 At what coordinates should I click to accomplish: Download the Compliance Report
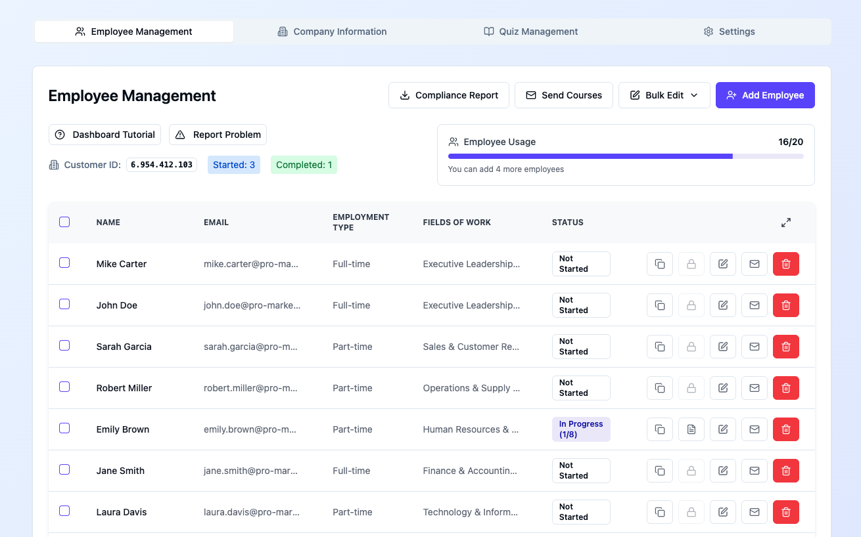click(x=448, y=95)
